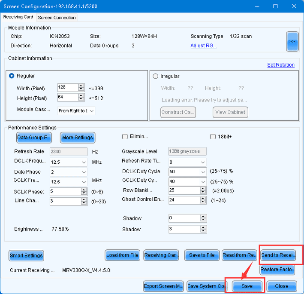Select the Irregular cabinet radio button
The height and width of the screenshot is (294, 304).
click(x=155, y=76)
